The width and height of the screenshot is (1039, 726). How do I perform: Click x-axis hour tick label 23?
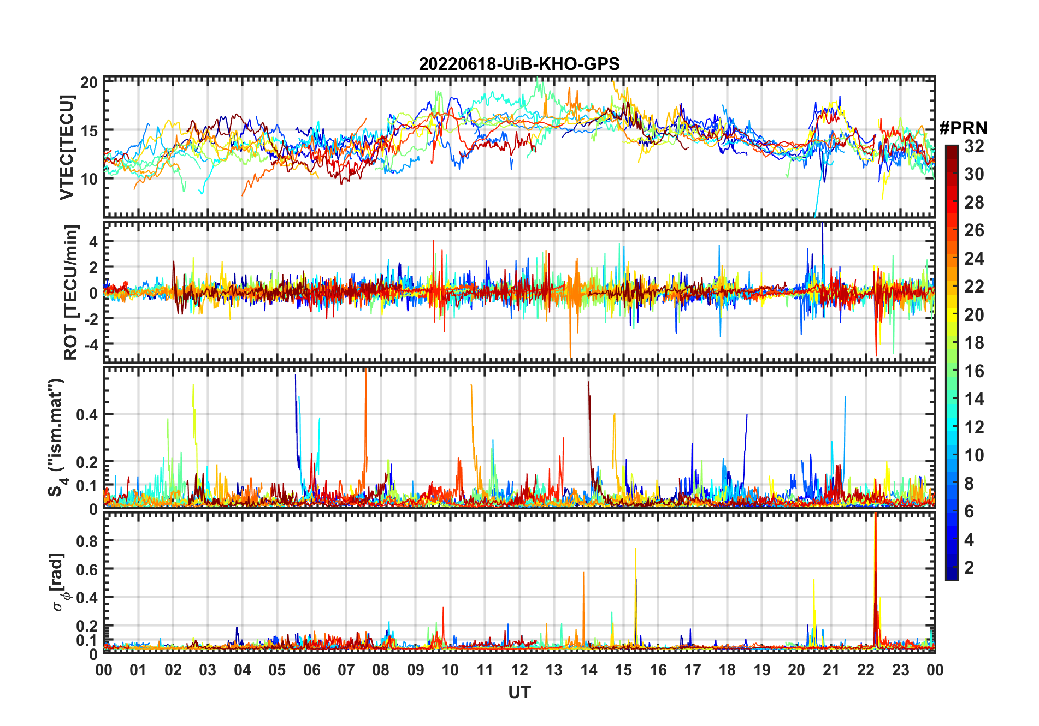pos(901,670)
